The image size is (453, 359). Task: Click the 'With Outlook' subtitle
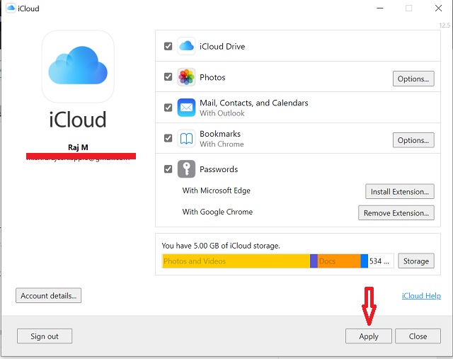(x=222, y=113)
